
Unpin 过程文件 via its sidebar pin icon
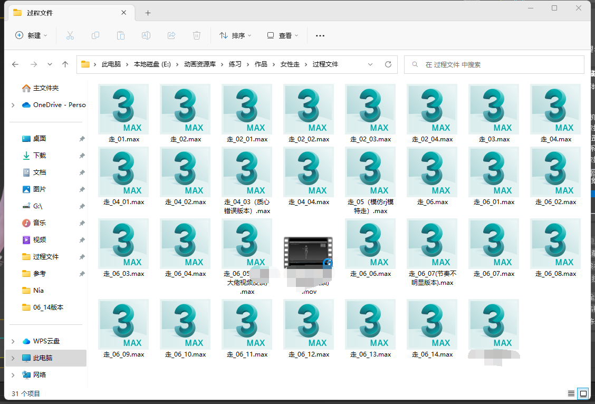point(82,257)
